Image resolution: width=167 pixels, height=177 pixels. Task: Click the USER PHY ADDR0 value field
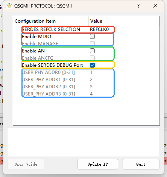pos(91,72)
